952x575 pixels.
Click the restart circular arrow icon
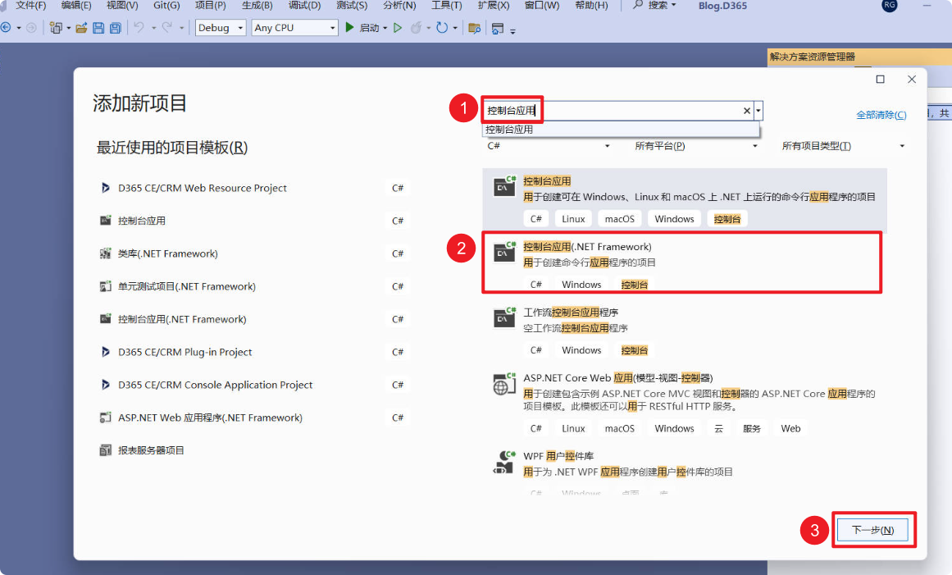coord(442,28)
